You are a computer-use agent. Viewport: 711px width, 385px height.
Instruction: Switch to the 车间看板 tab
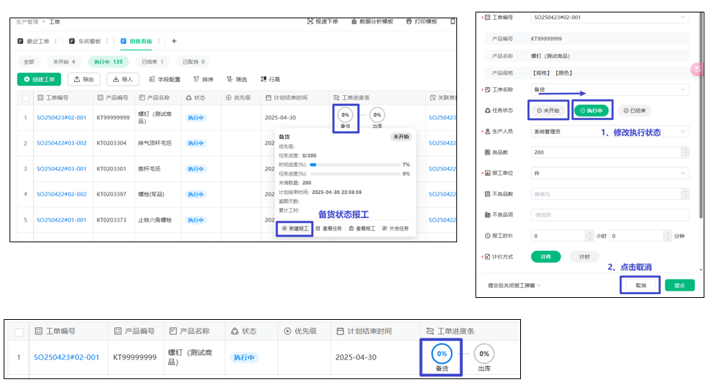[86, 41]
